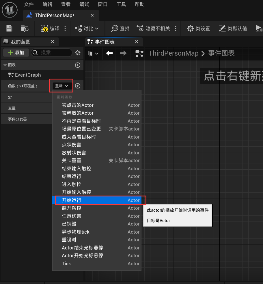This screenshot has width=263, height=284.
Task: Open options next to 隐藏不相关
Action: click(176, 29)
